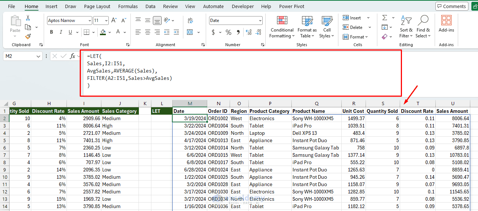This screenshot has height=211, width=478.
Task: Click the Borders icon
Action: pyautogui.click(x=86, y=32)
